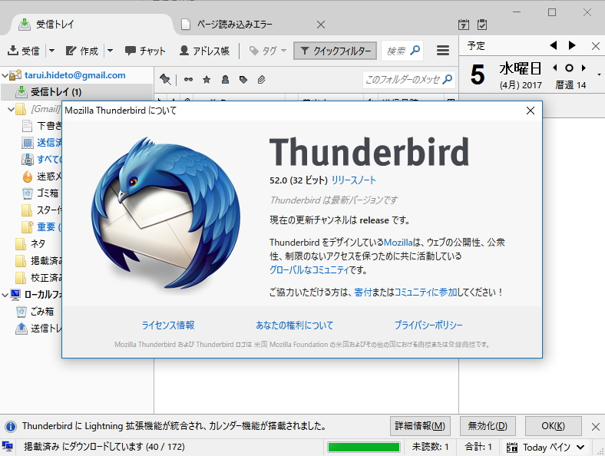The width and height of the screenshot is (605, 456).
Task: Click the 合計: 1 status entry
Action: (x=478, y=447)
